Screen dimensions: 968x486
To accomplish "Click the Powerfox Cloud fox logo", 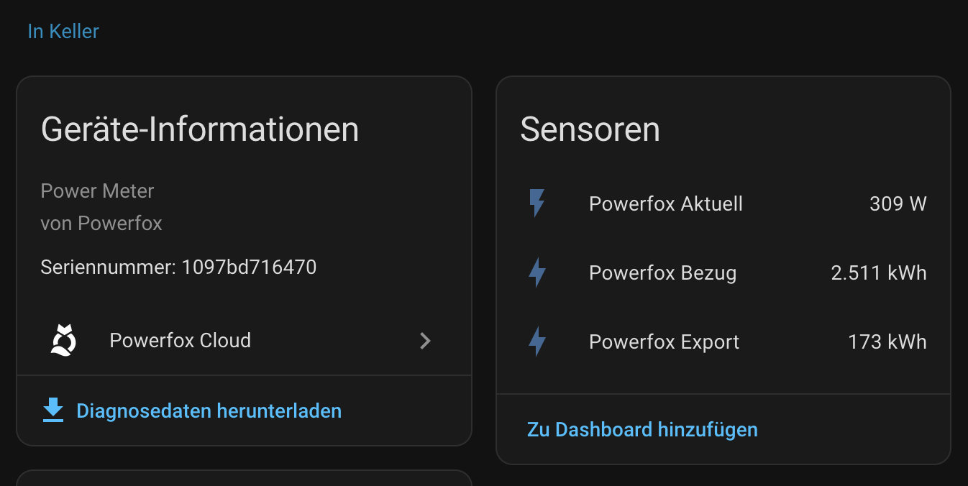I will (63, 340).
